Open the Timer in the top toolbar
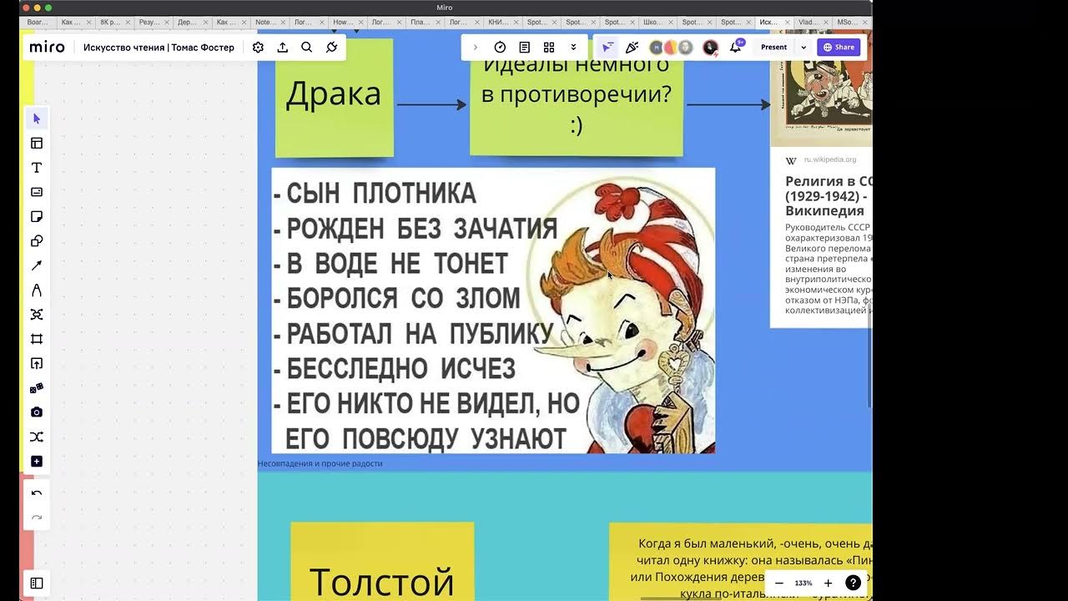1068x601 pixels. pyautogui.click(x=500, y=48)
